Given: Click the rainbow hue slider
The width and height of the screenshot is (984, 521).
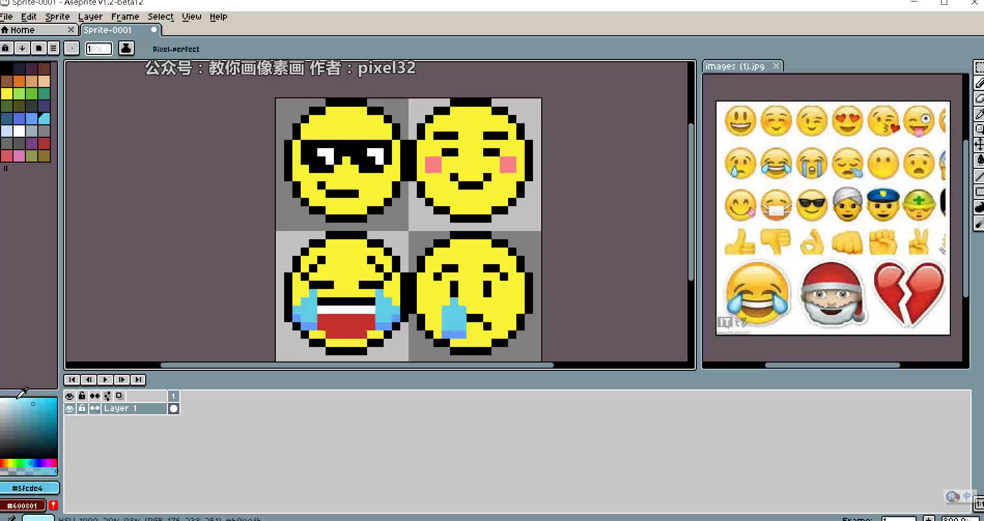Looking at the screenshot, I should click(x=29, y=463).
